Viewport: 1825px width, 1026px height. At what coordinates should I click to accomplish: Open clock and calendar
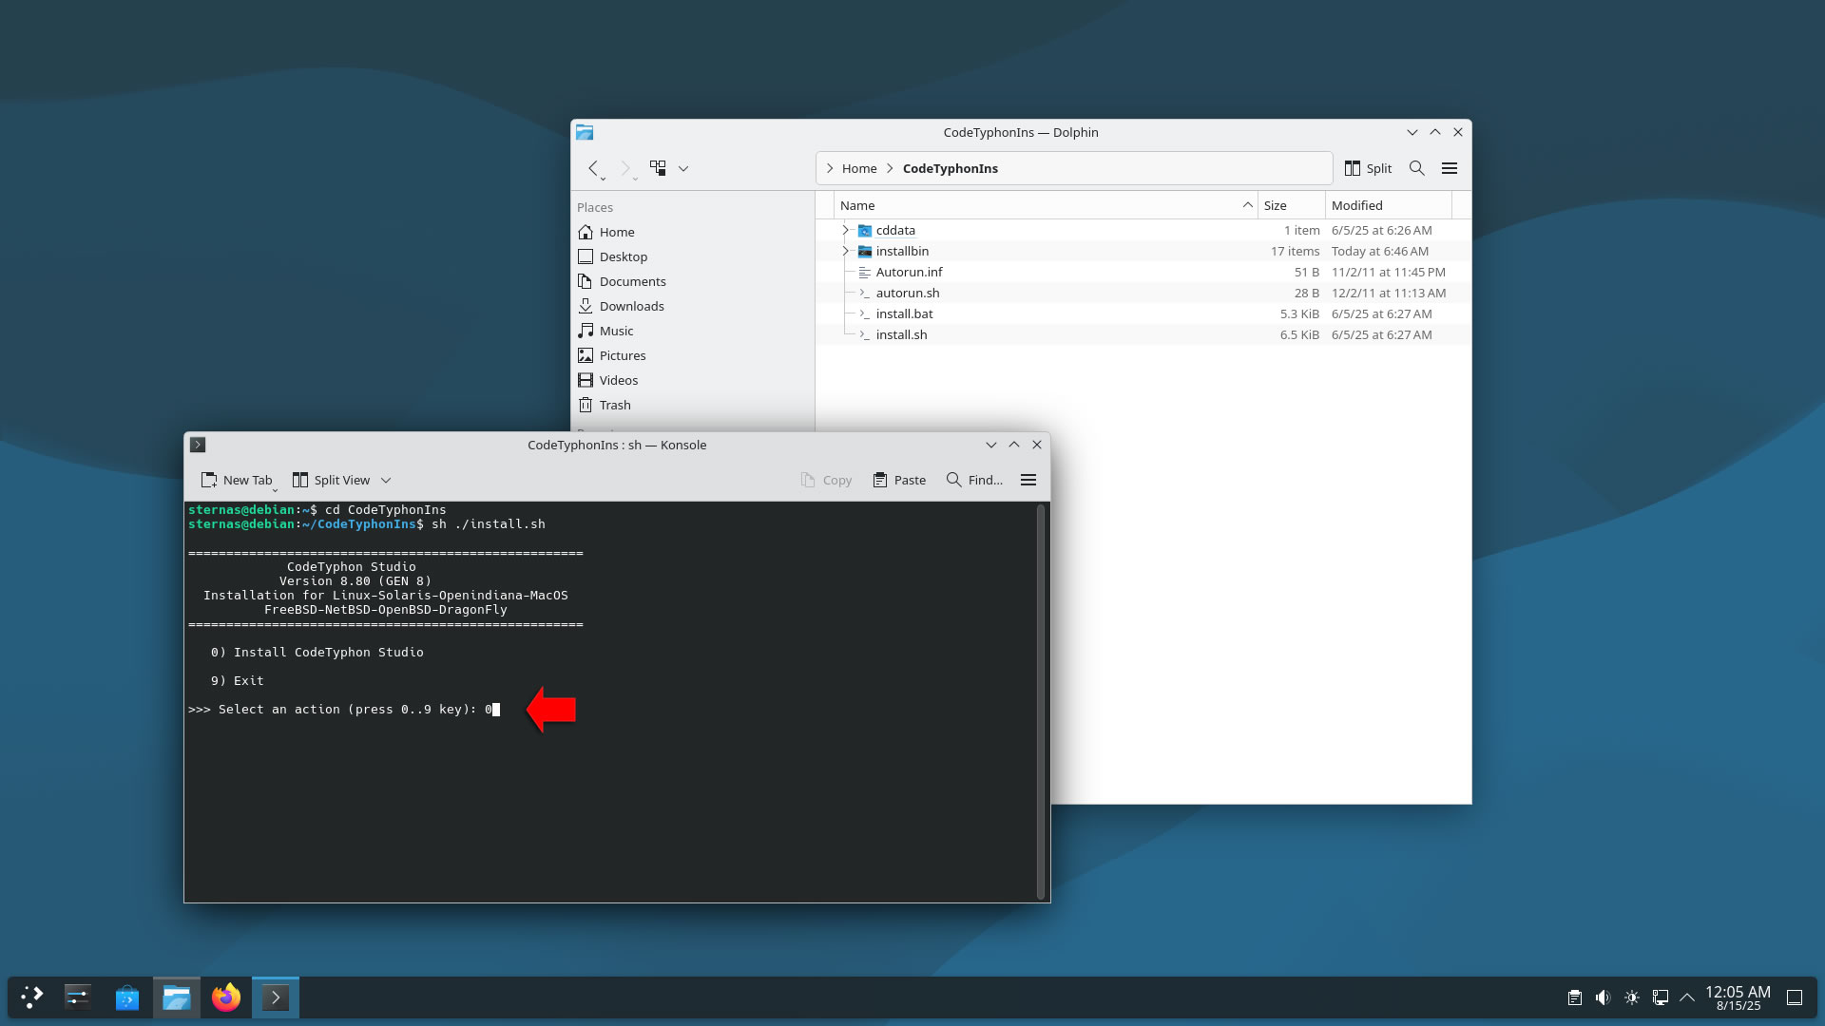[x=1738, y=997]
